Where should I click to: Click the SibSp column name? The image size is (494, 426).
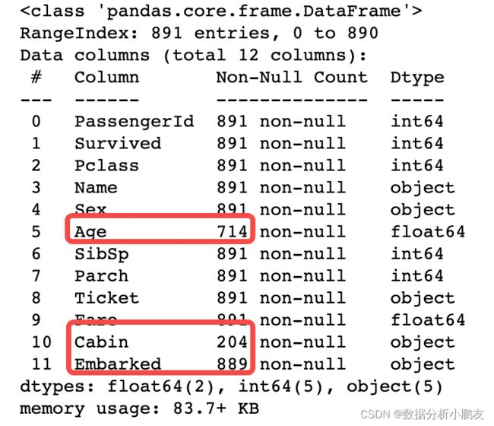101,255
